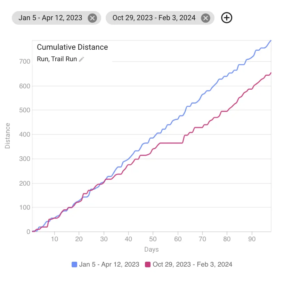
Task: Toggle Oct 29, 2023 - Feb 3, 2024 legend label
Action: (x=192, y=264)
